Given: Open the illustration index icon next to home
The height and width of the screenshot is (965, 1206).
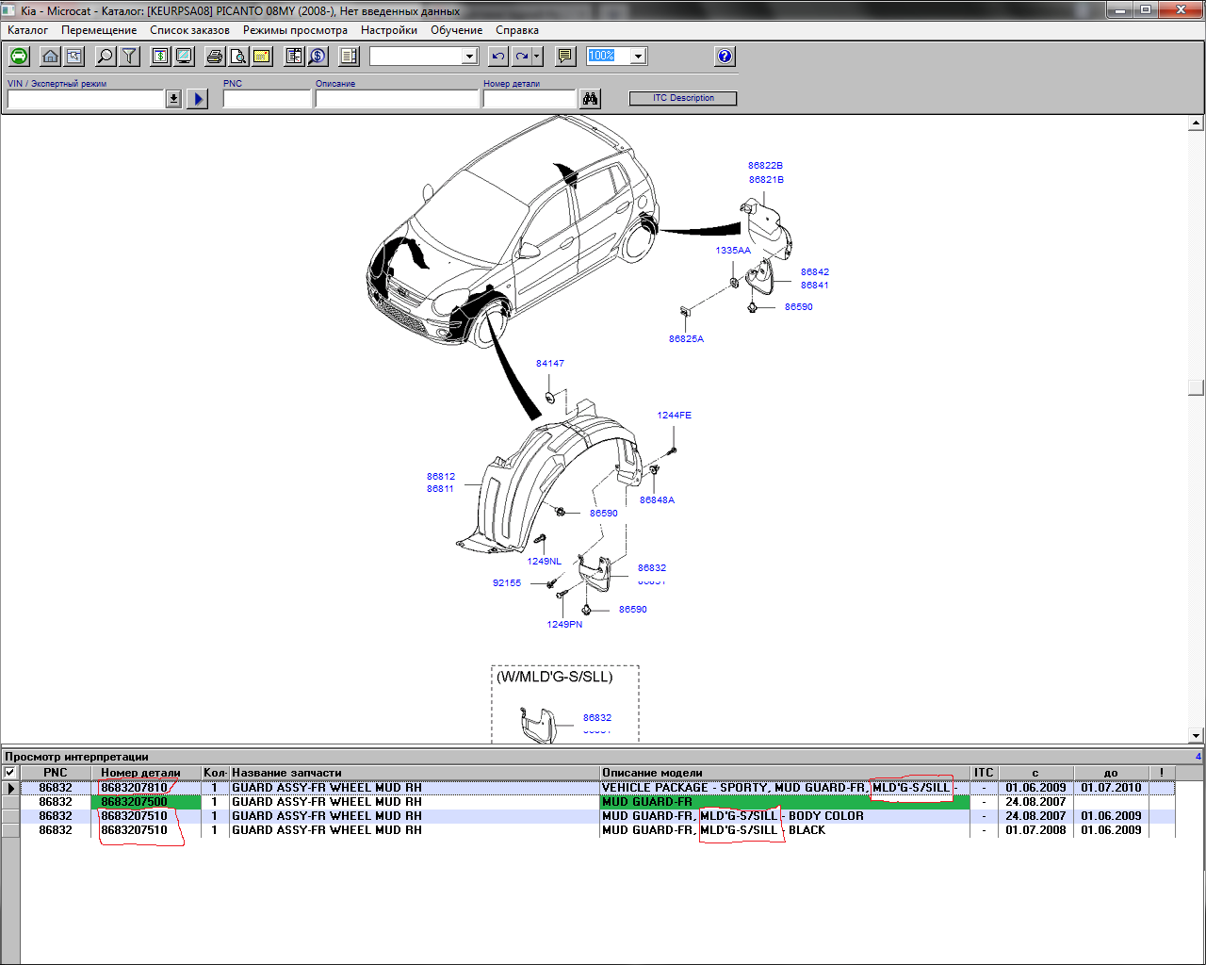Looking at the screenshot, I should click(73, 57).
